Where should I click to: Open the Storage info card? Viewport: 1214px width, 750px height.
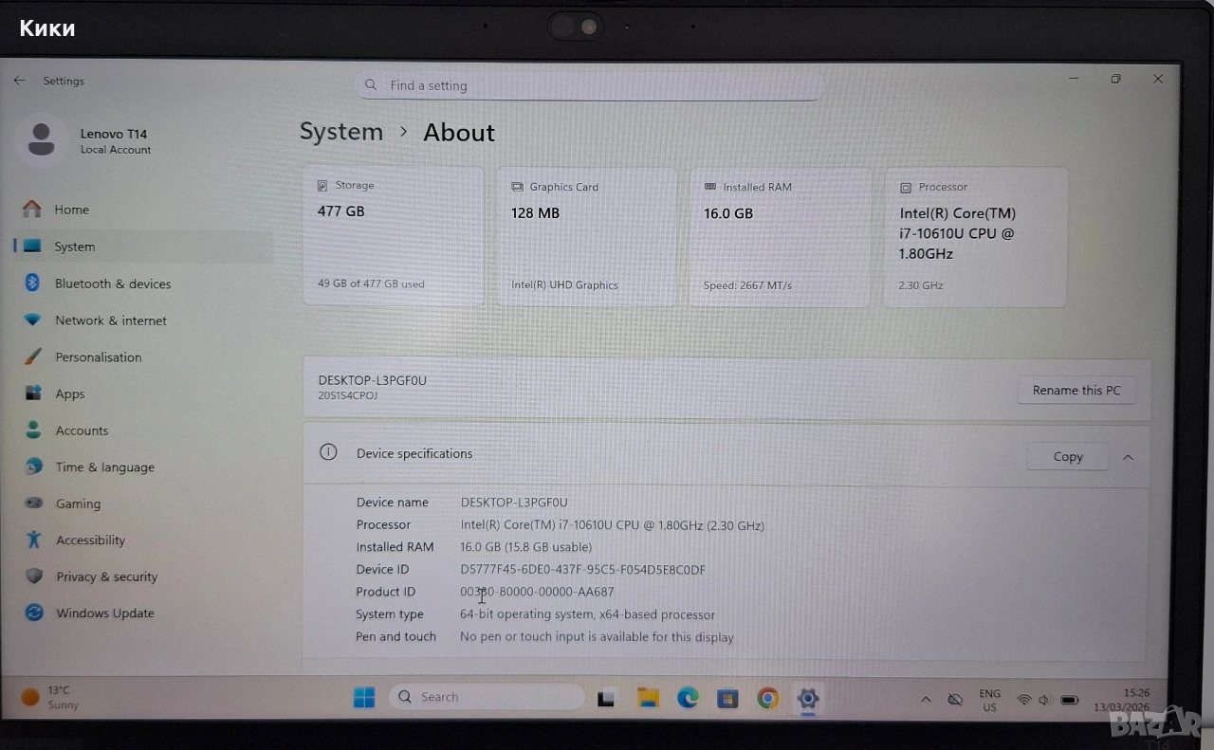[394, 236]
